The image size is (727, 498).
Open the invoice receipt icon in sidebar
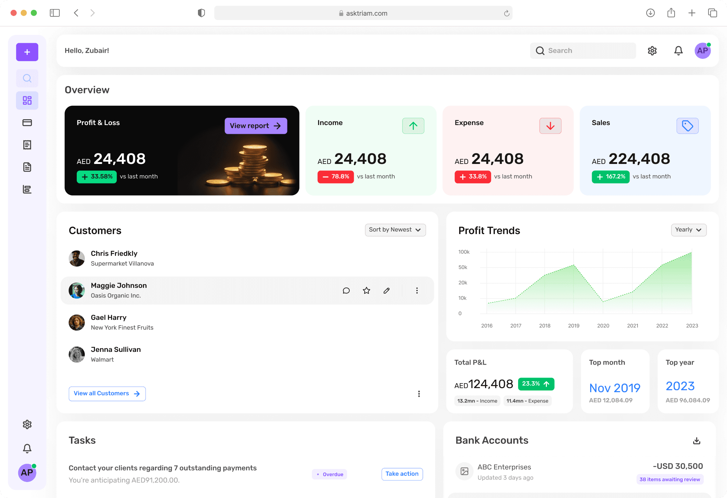pyautogui.click(x=27, y=145)
